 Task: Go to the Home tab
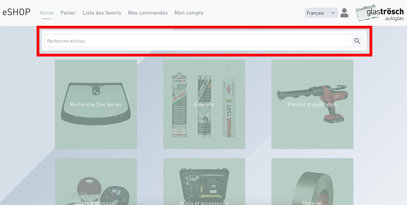tap(47, 13)
